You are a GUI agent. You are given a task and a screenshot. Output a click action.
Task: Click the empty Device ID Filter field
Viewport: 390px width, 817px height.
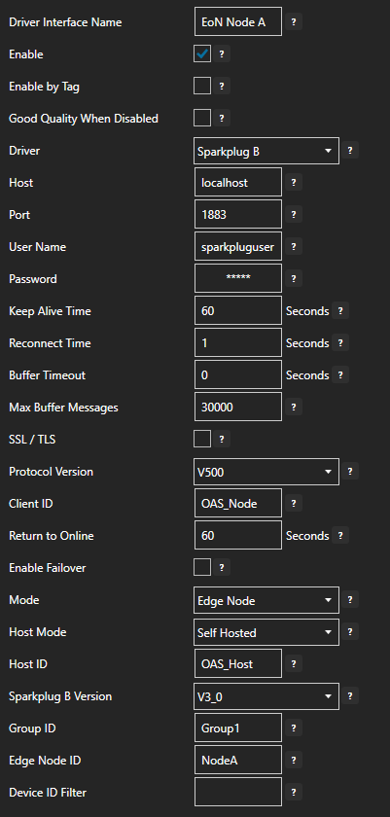click(238, 792)
